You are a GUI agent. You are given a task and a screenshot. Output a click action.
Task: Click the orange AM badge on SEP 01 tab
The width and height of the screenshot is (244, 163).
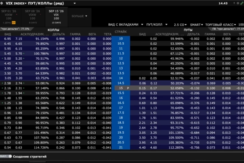tap(14, 22)
